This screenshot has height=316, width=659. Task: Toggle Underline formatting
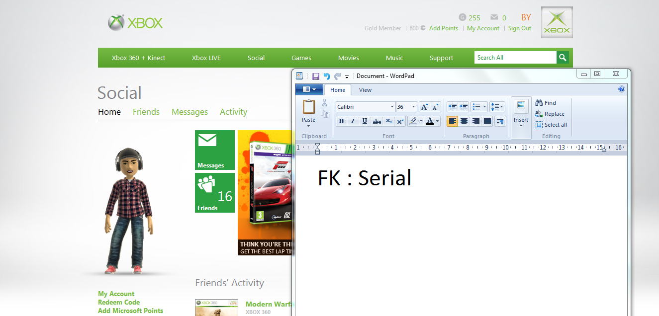365,121
